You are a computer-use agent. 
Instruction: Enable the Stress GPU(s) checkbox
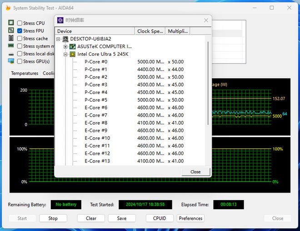coord(20,61)
